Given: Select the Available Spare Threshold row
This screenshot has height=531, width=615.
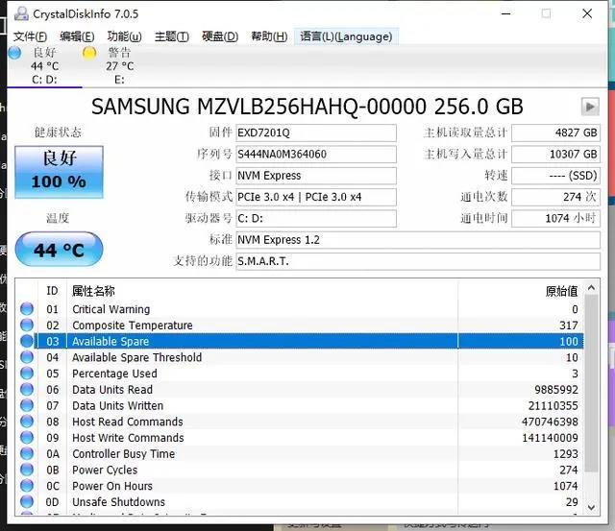Looking at the screenshot, I should pyautogui.click(x=300, y=357).
